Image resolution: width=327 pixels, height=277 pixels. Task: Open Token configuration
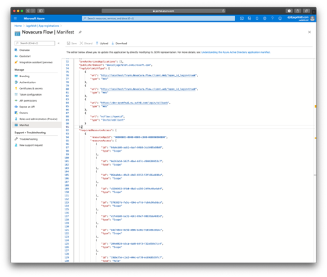(30, 95)
